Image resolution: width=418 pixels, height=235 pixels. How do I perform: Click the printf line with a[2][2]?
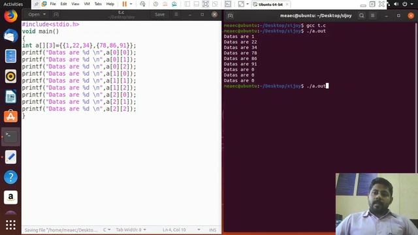coord(79,109)
